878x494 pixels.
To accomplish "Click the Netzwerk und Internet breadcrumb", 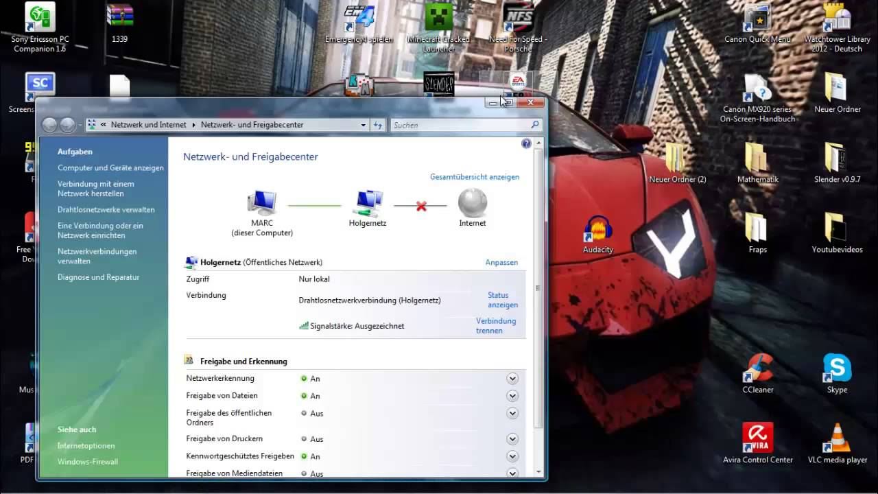I will 148,125.
